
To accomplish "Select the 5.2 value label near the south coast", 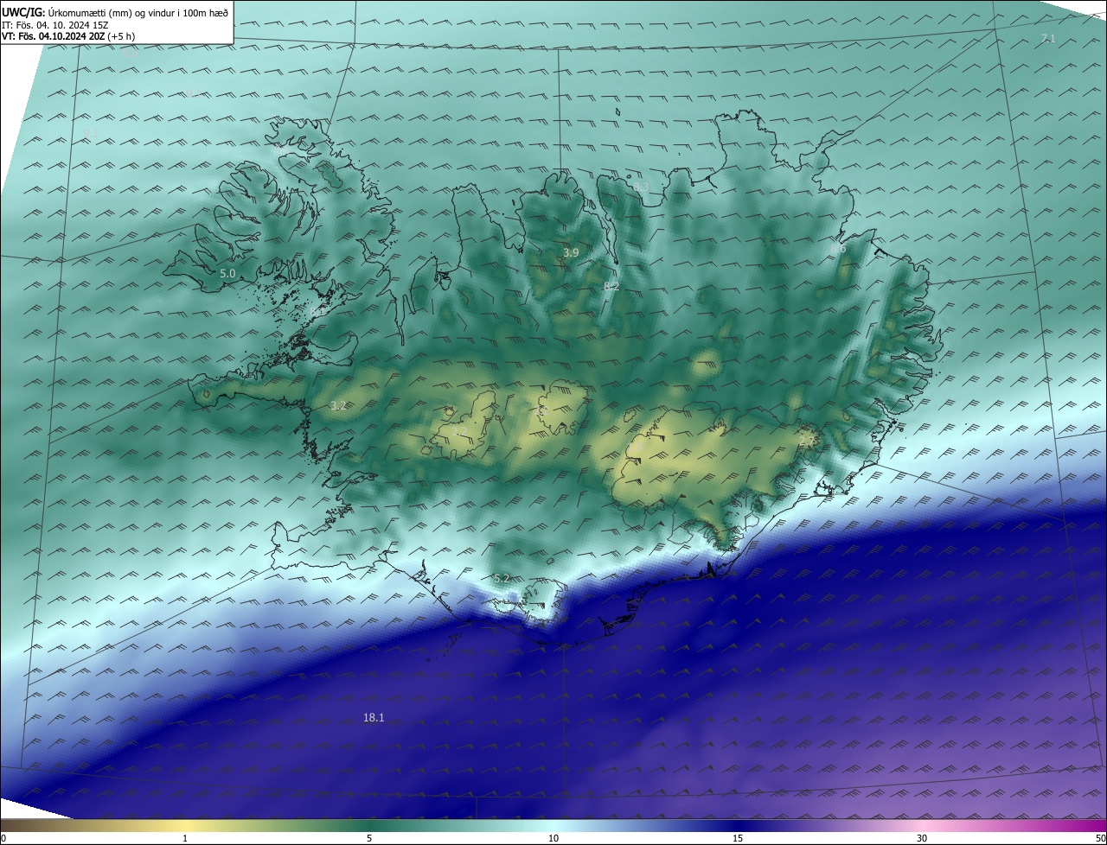I will (502, 578).
